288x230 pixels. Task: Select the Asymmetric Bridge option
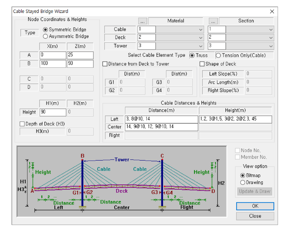[46, 36]
